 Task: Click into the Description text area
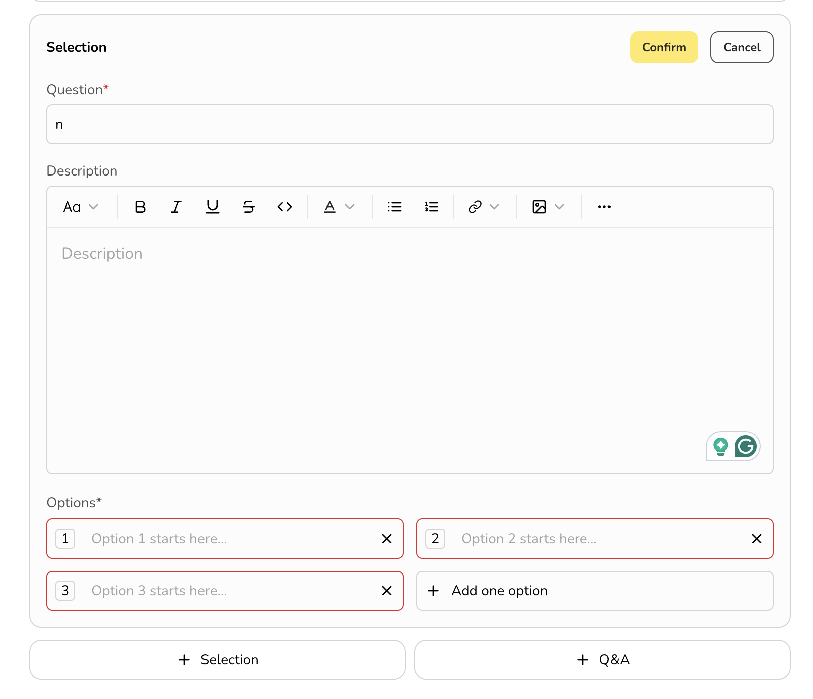click(410, 350)
